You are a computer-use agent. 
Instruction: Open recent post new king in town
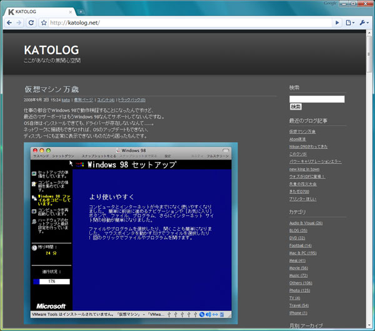pos(304,169)
